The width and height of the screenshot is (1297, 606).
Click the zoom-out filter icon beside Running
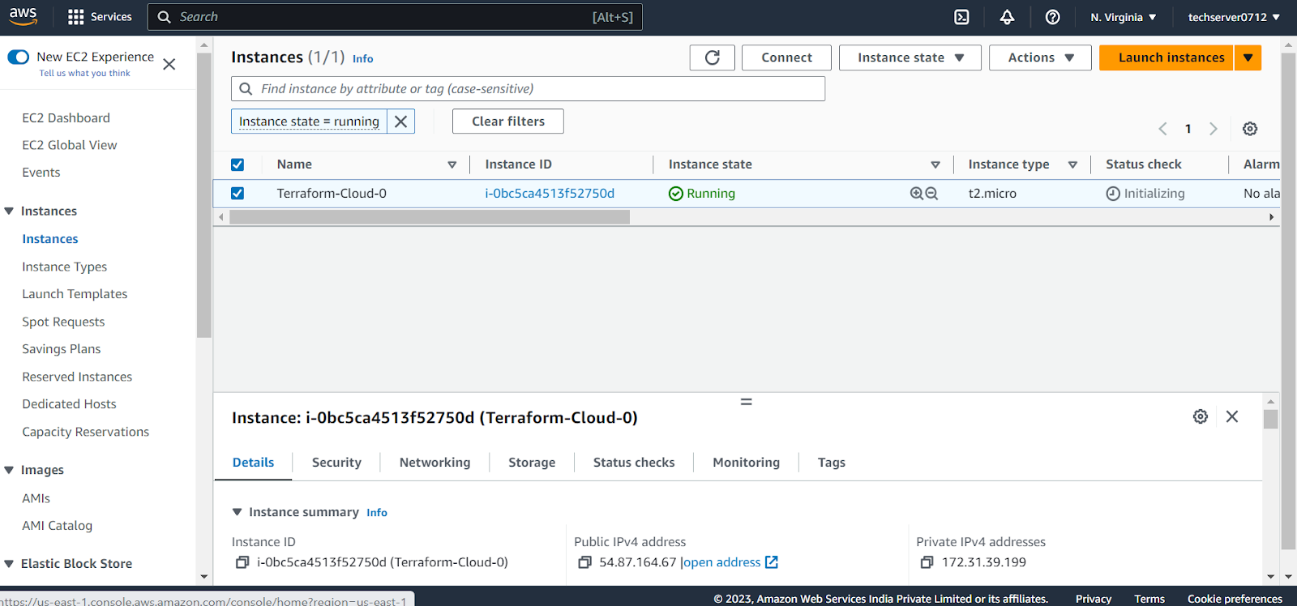931,194
